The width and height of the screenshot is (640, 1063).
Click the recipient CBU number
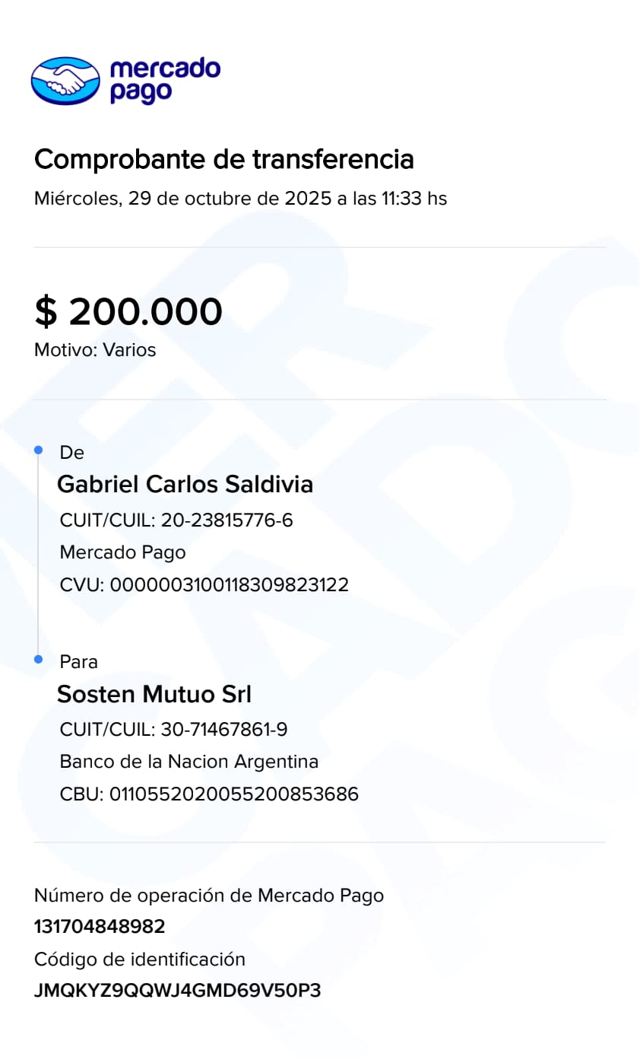209,794
